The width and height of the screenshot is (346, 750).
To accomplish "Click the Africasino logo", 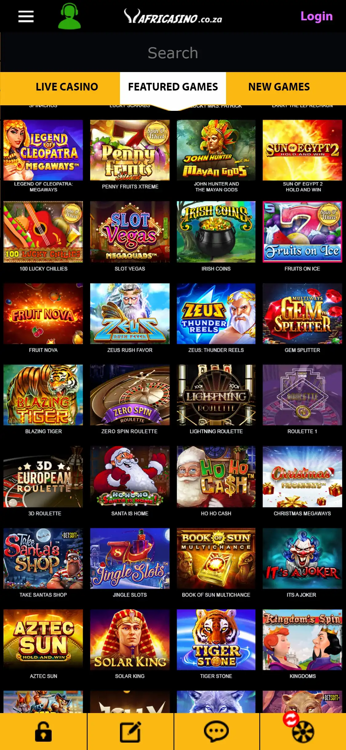I will pyautogui.click(x=173, y=16).
